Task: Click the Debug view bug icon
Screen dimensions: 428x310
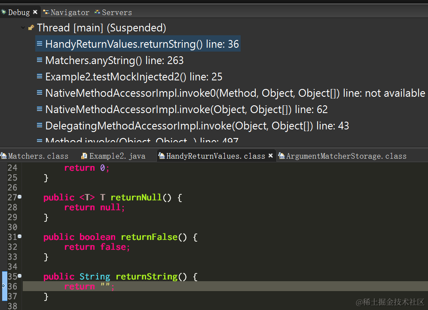Action: 3,12
